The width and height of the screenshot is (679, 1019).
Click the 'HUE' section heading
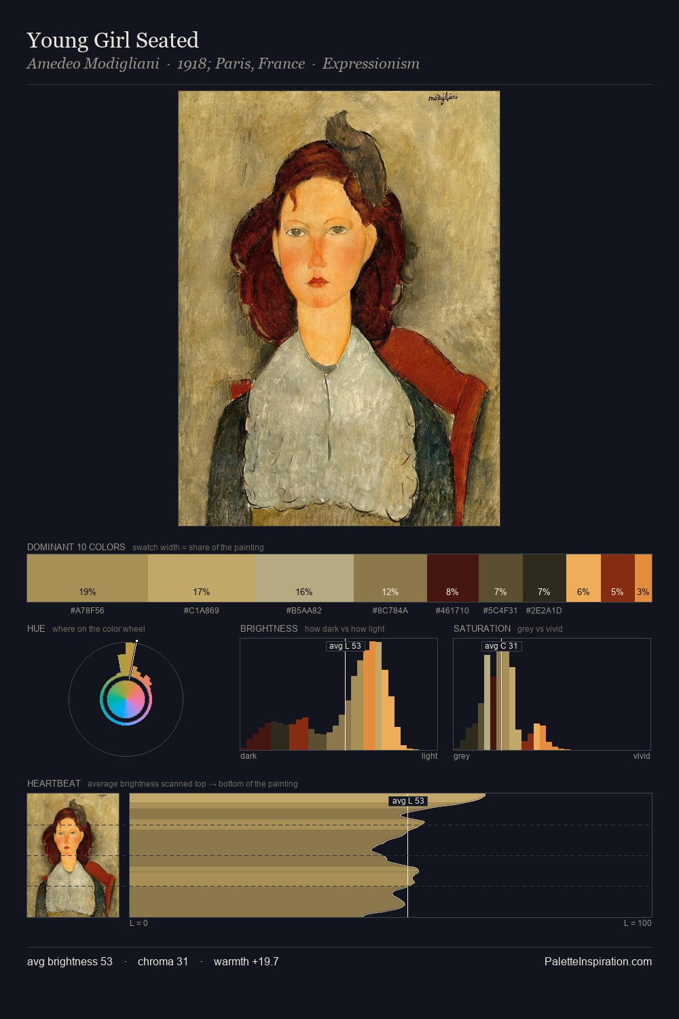click(x=36, y=628)
